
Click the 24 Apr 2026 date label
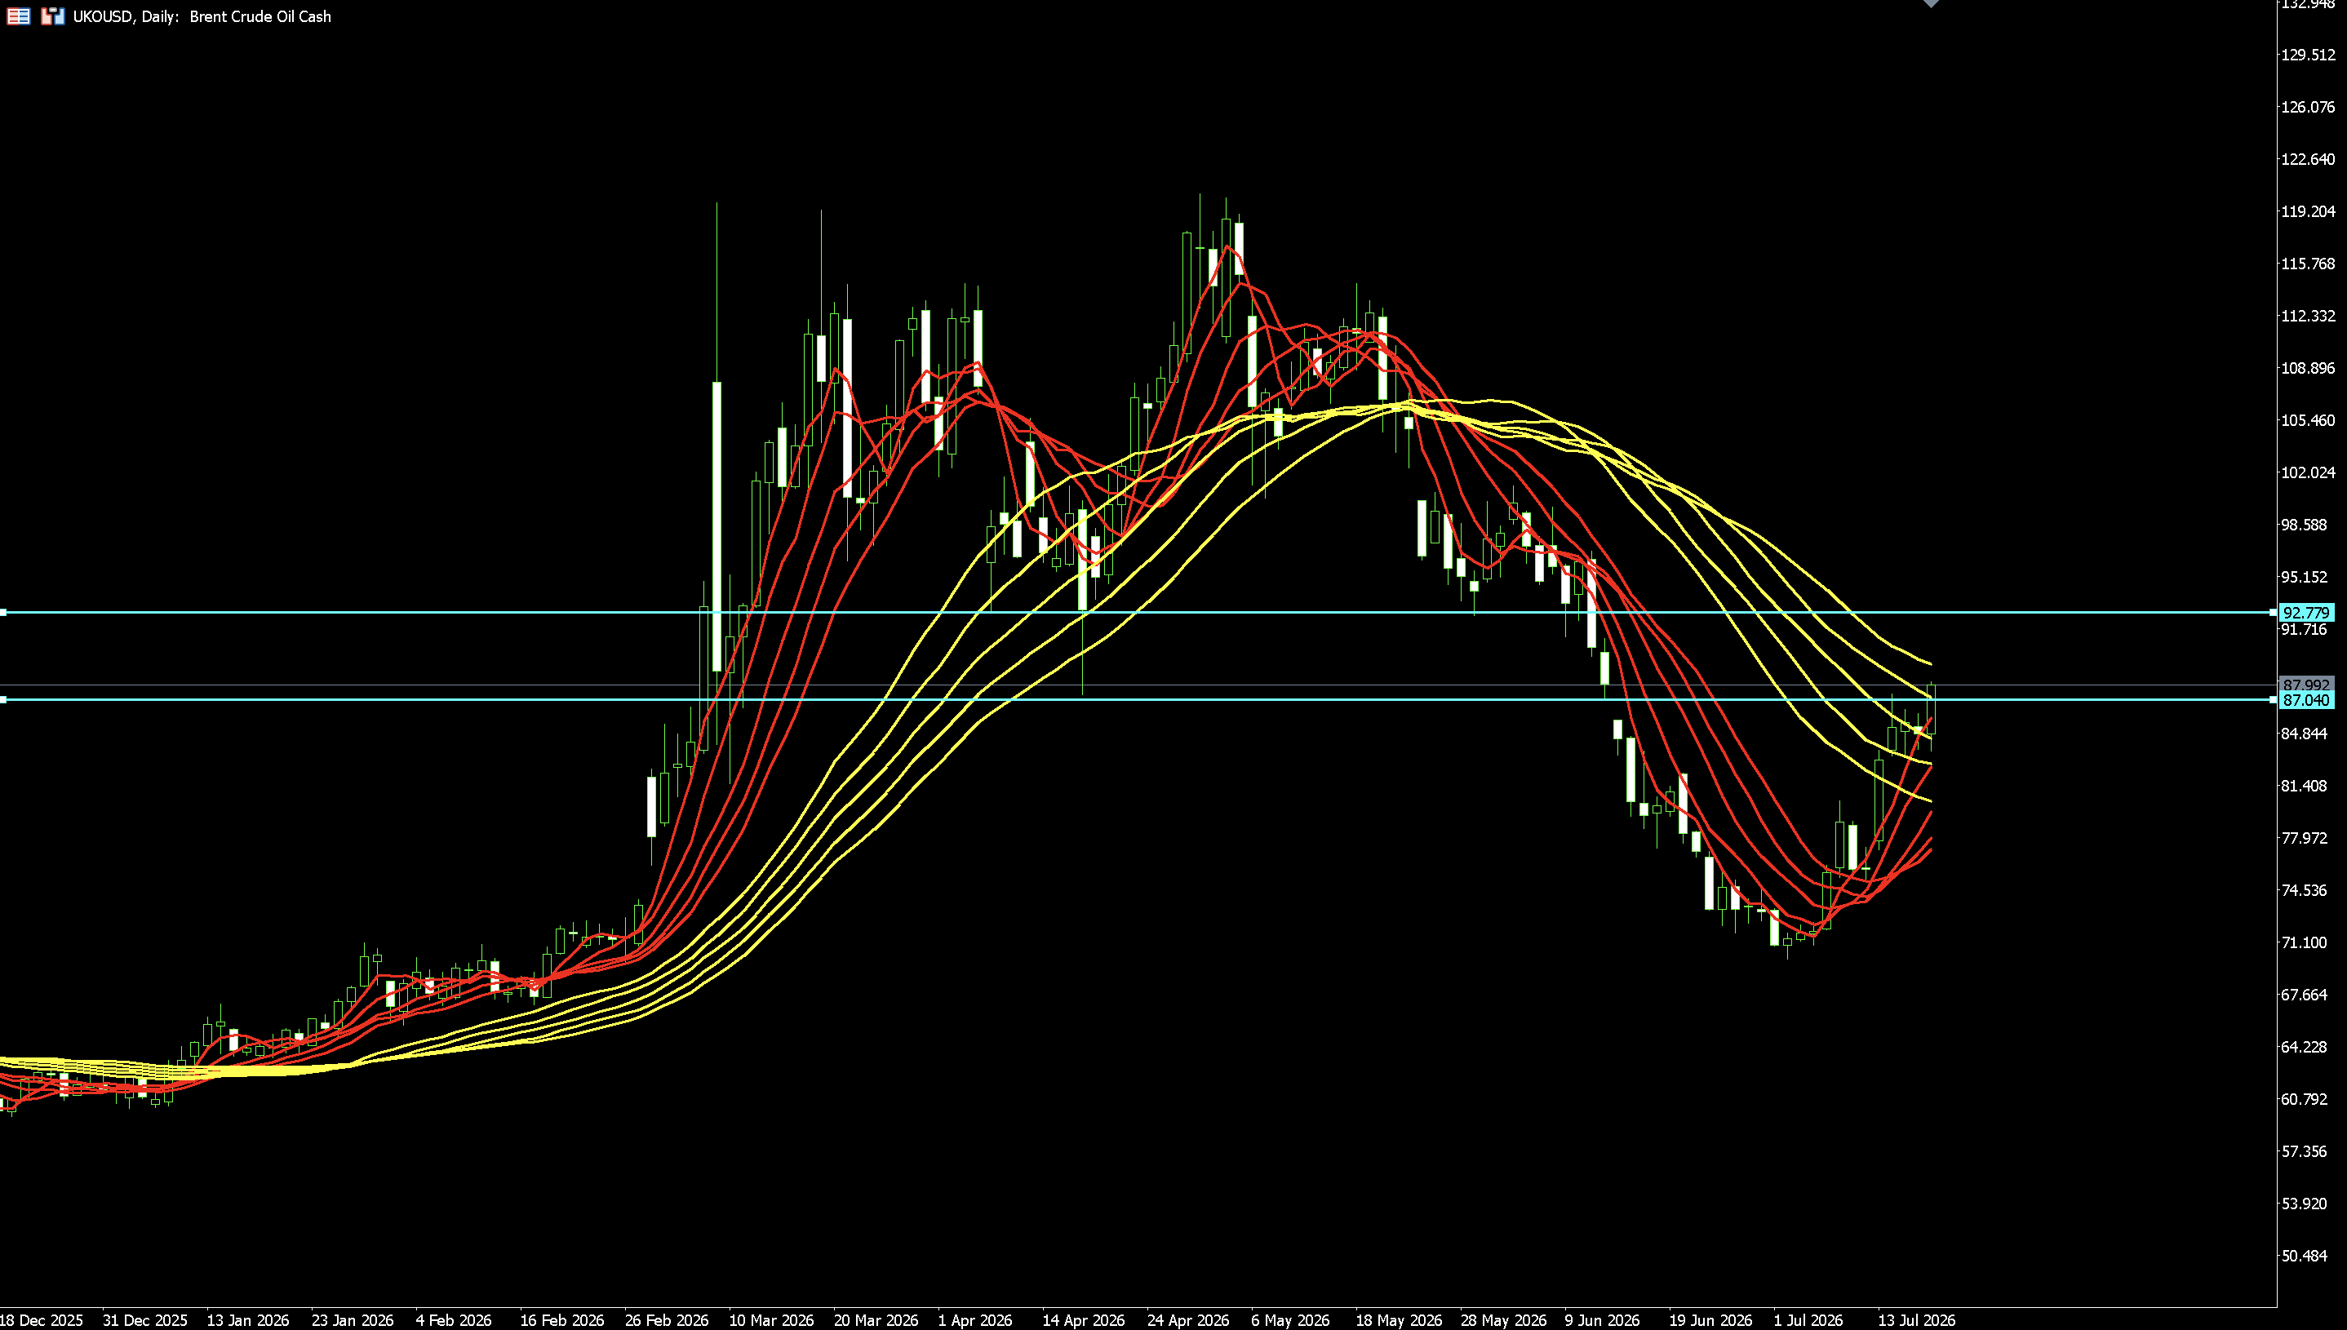point(1187,1320)
